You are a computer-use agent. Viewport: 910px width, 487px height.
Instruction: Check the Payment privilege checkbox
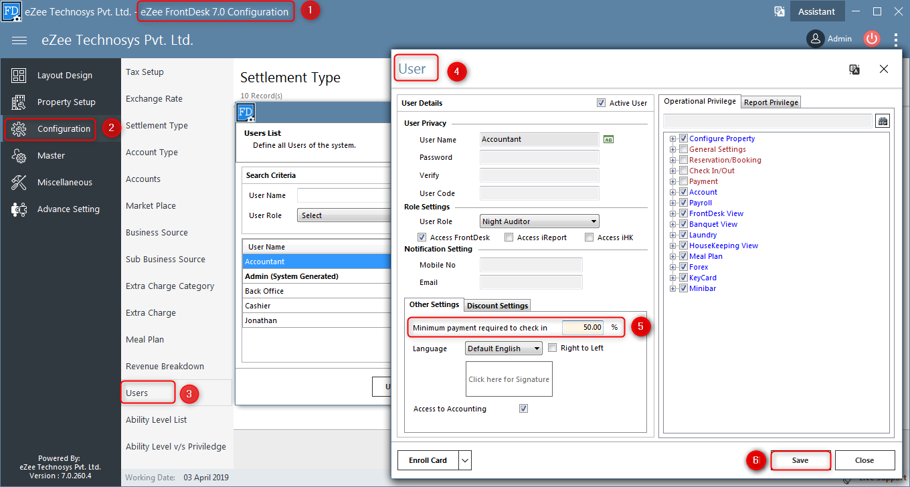pos(683,181)
